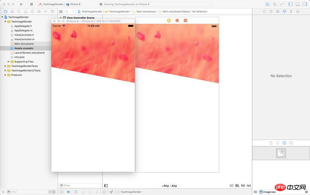The width and height of the screenshot is (310, 195).
Task: Go forward in editor history
Action: click(73, 12)
